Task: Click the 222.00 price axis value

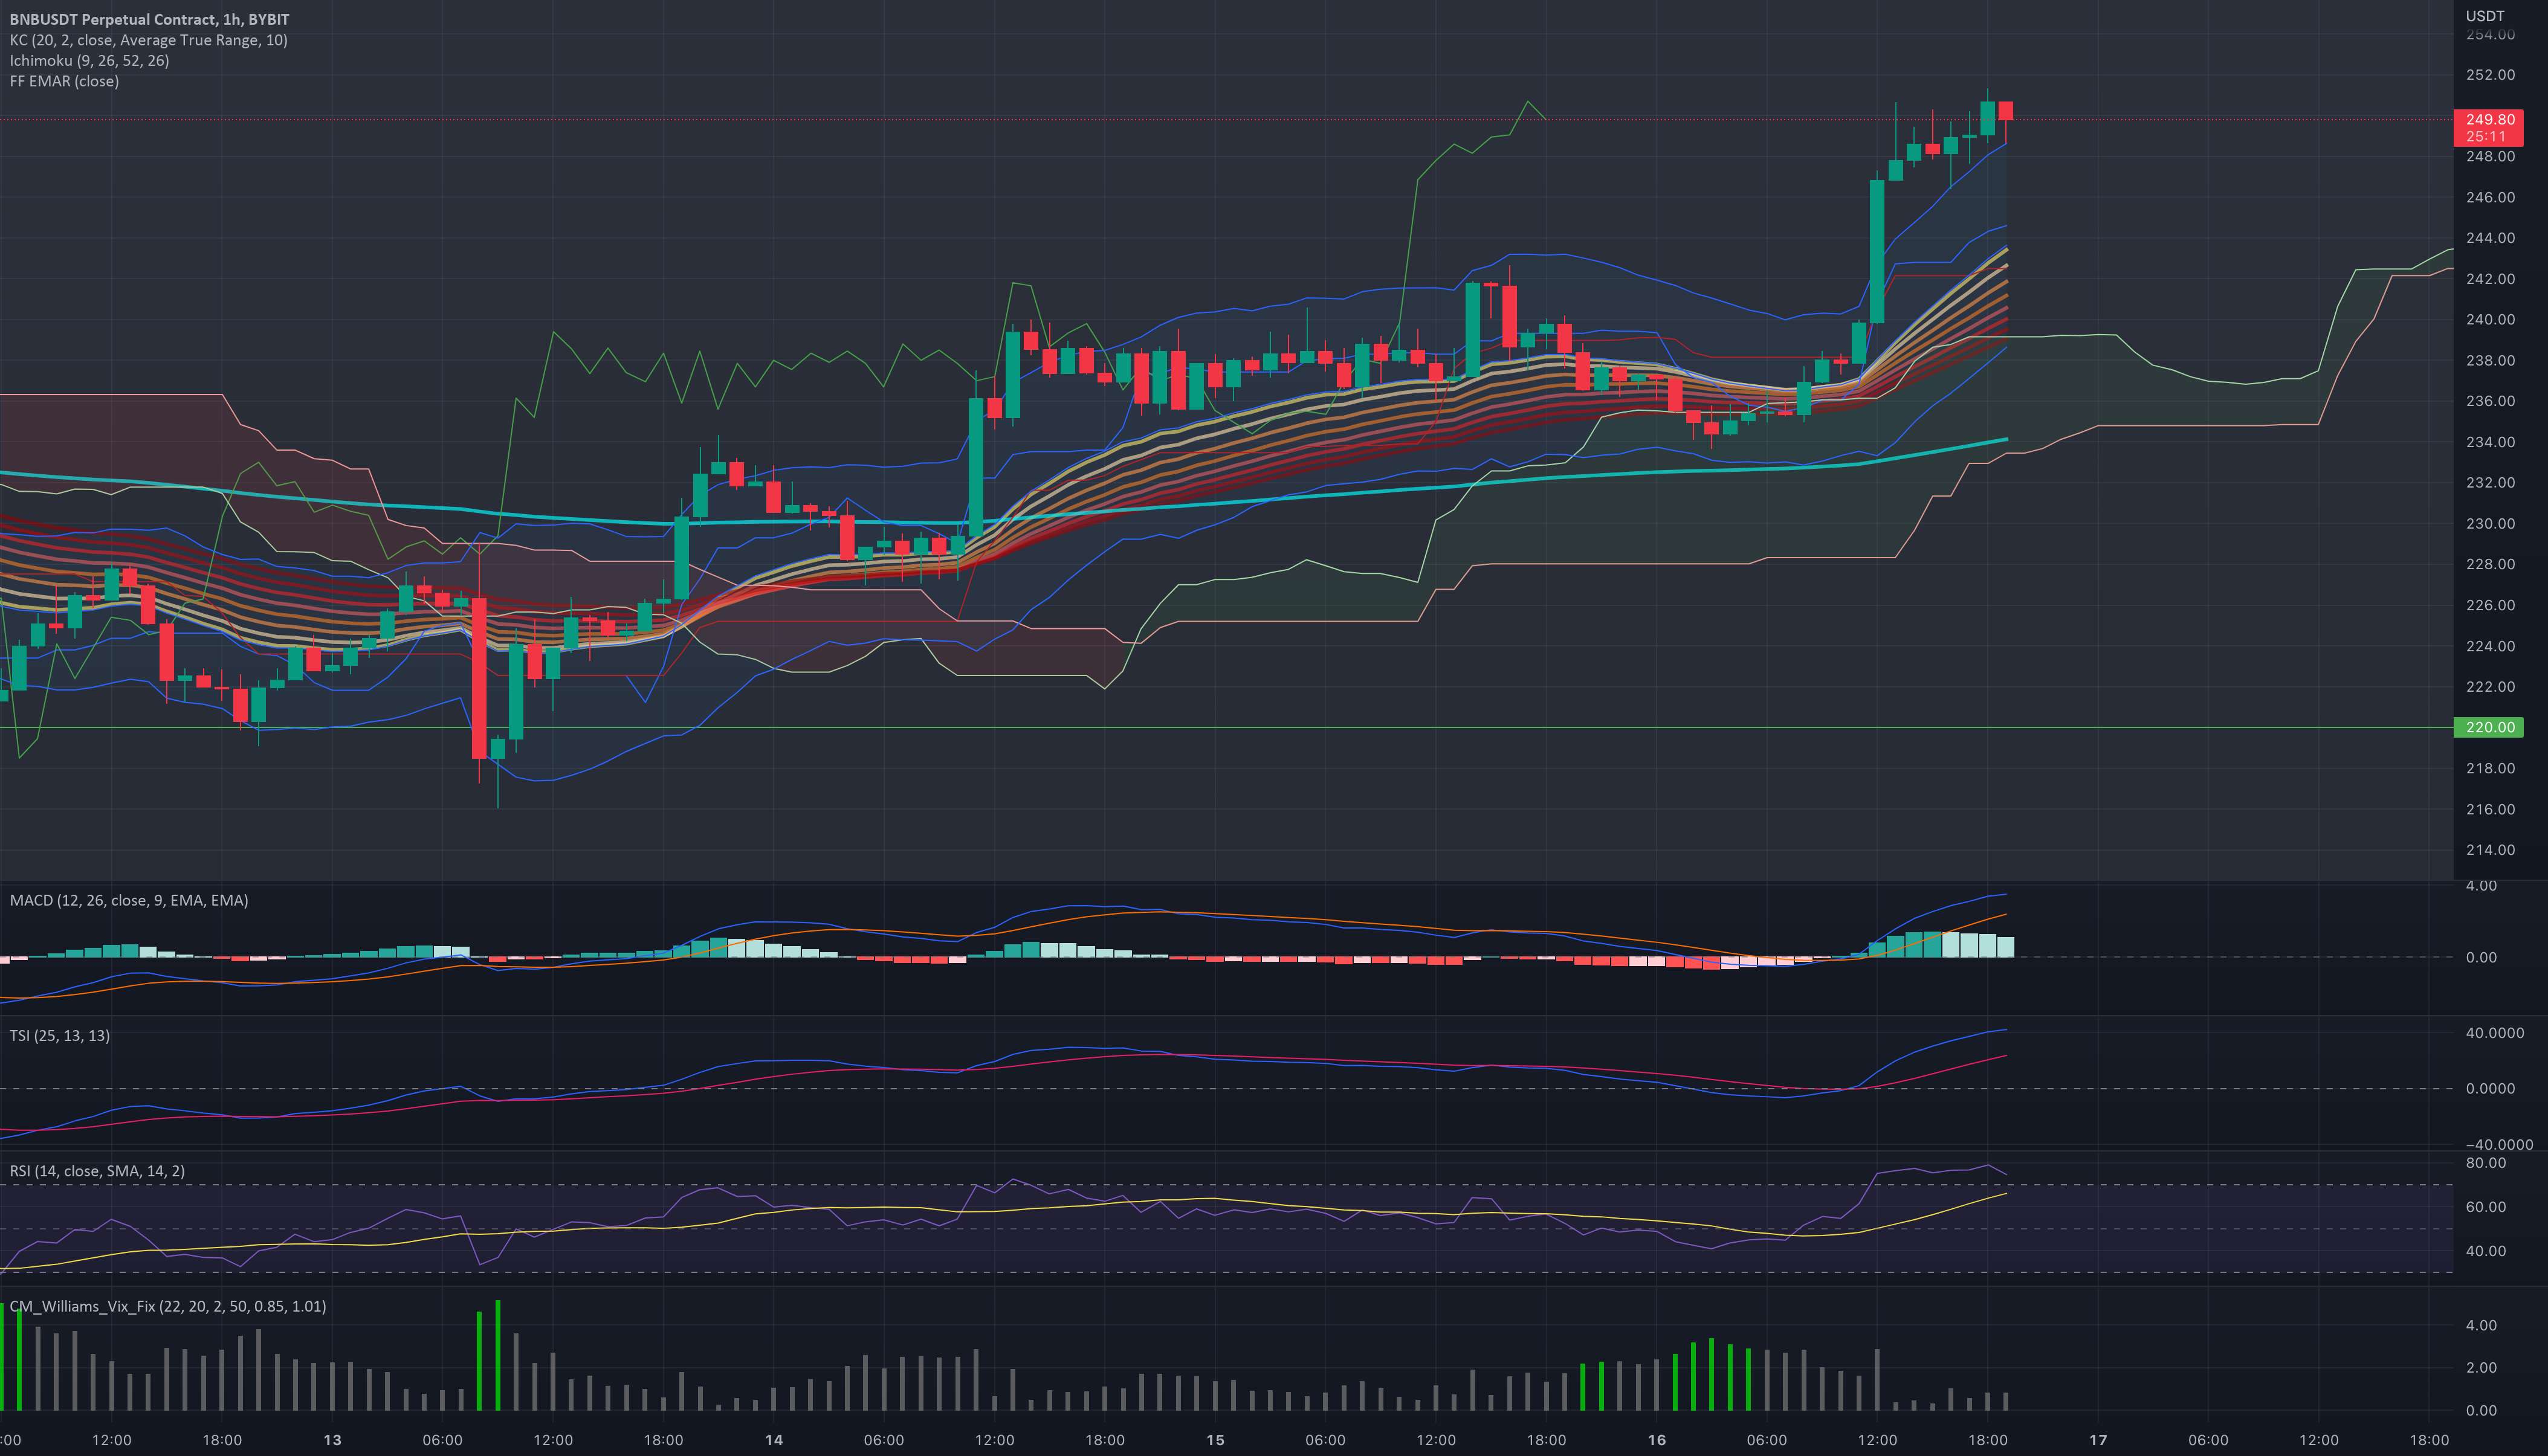Action: [2490, 687]
